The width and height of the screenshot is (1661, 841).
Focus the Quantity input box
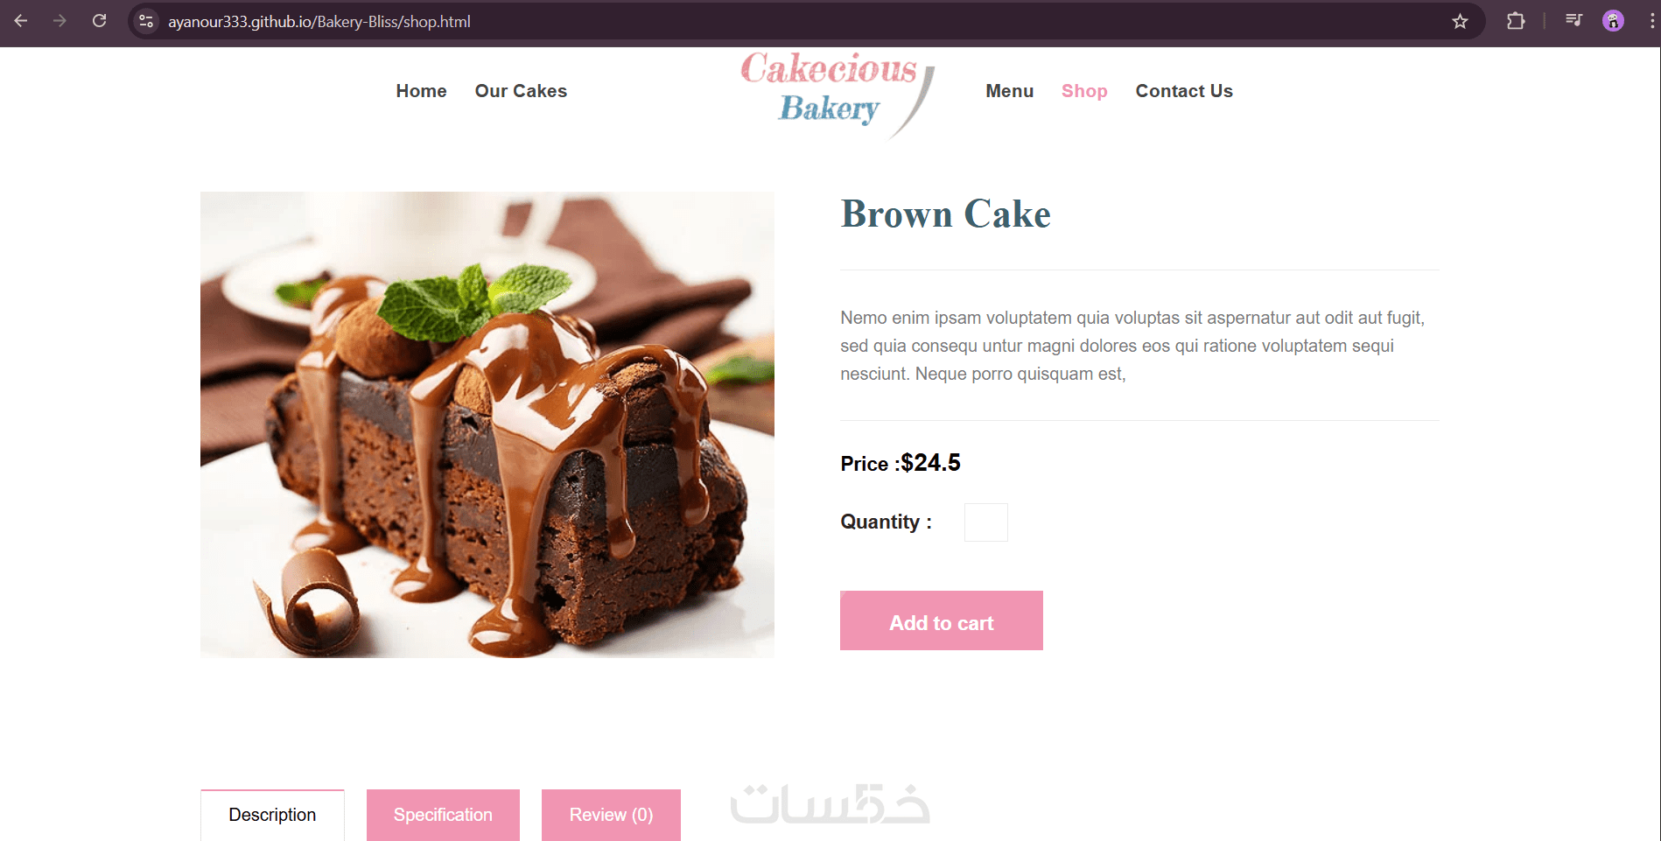pyautogui.click(x=986, y=522)
